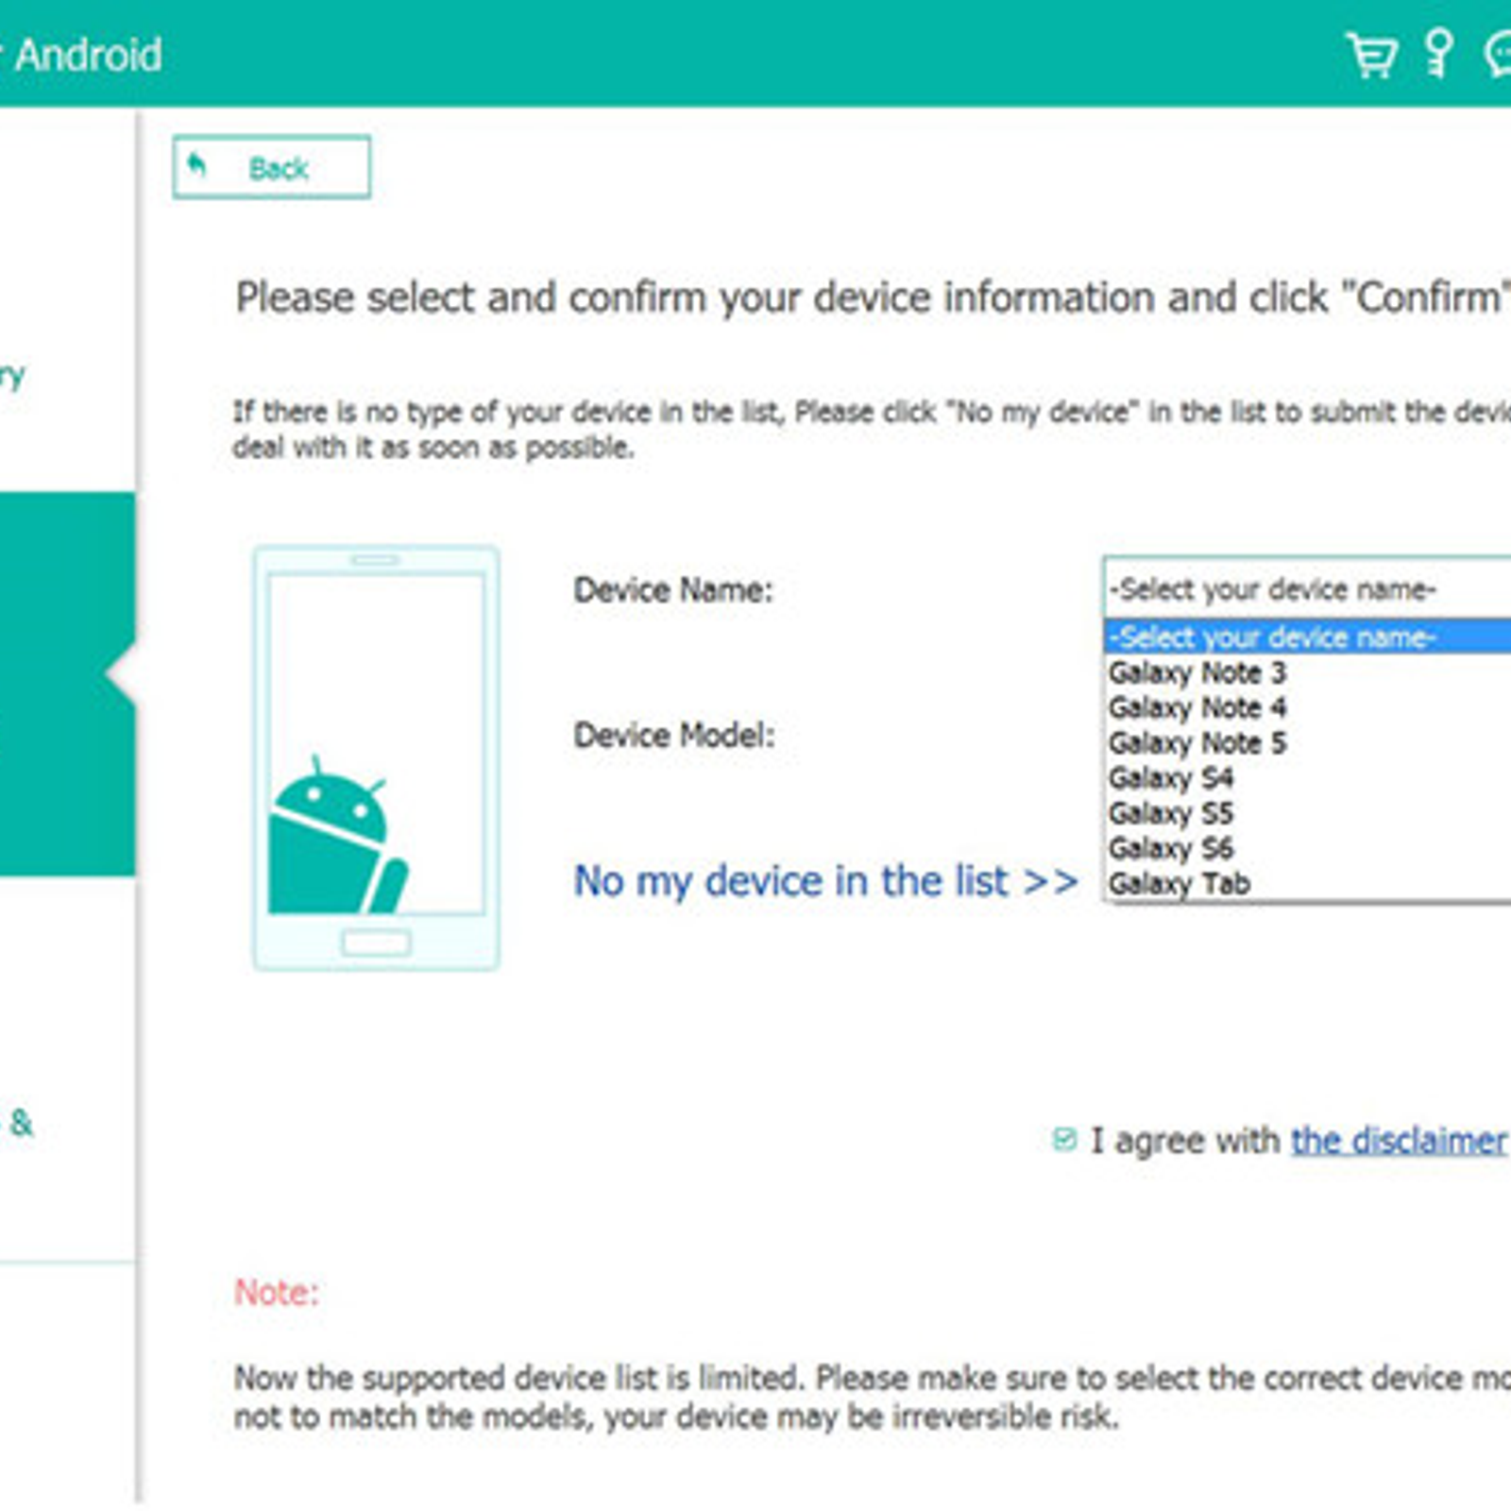Select Galaxy Note 3 from list
This screenshot has height=1511, width=1511.
pyautogui.click(x=1197, y=673)
